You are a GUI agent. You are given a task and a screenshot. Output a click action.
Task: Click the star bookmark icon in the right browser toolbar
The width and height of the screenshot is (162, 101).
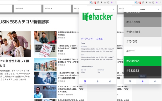pos(150,2)
